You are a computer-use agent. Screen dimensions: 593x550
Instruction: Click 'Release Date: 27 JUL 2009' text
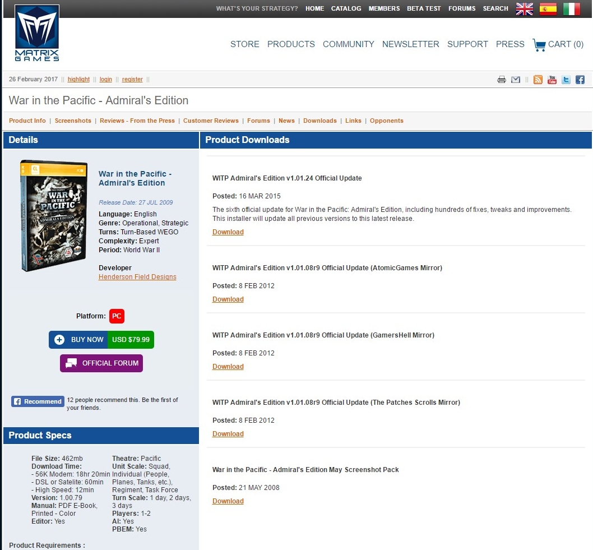click(x=136, y=202)
